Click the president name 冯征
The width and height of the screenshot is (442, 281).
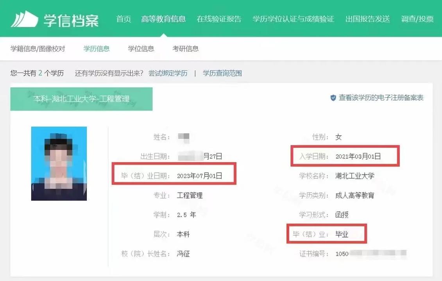(183, 254)
